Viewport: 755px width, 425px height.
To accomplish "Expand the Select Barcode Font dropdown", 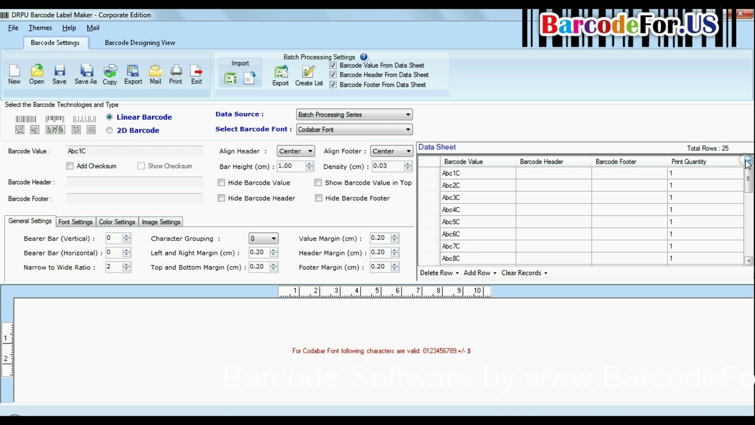I will [x=354, y=129].
